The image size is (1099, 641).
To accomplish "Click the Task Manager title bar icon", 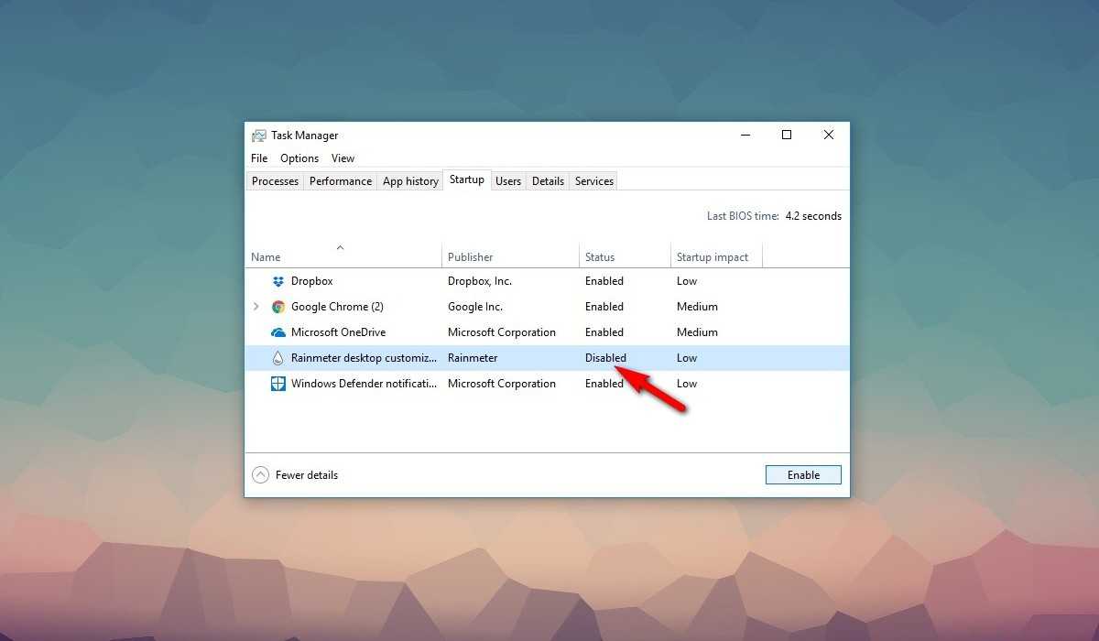I will 259,136.
